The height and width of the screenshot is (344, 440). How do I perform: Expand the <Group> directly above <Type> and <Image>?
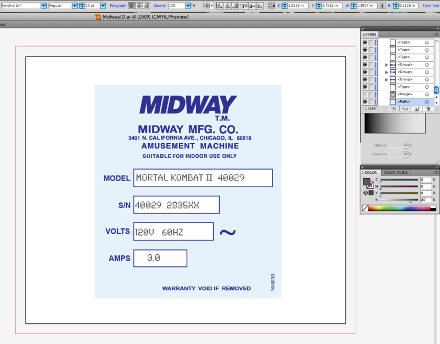tap(387, 80)
